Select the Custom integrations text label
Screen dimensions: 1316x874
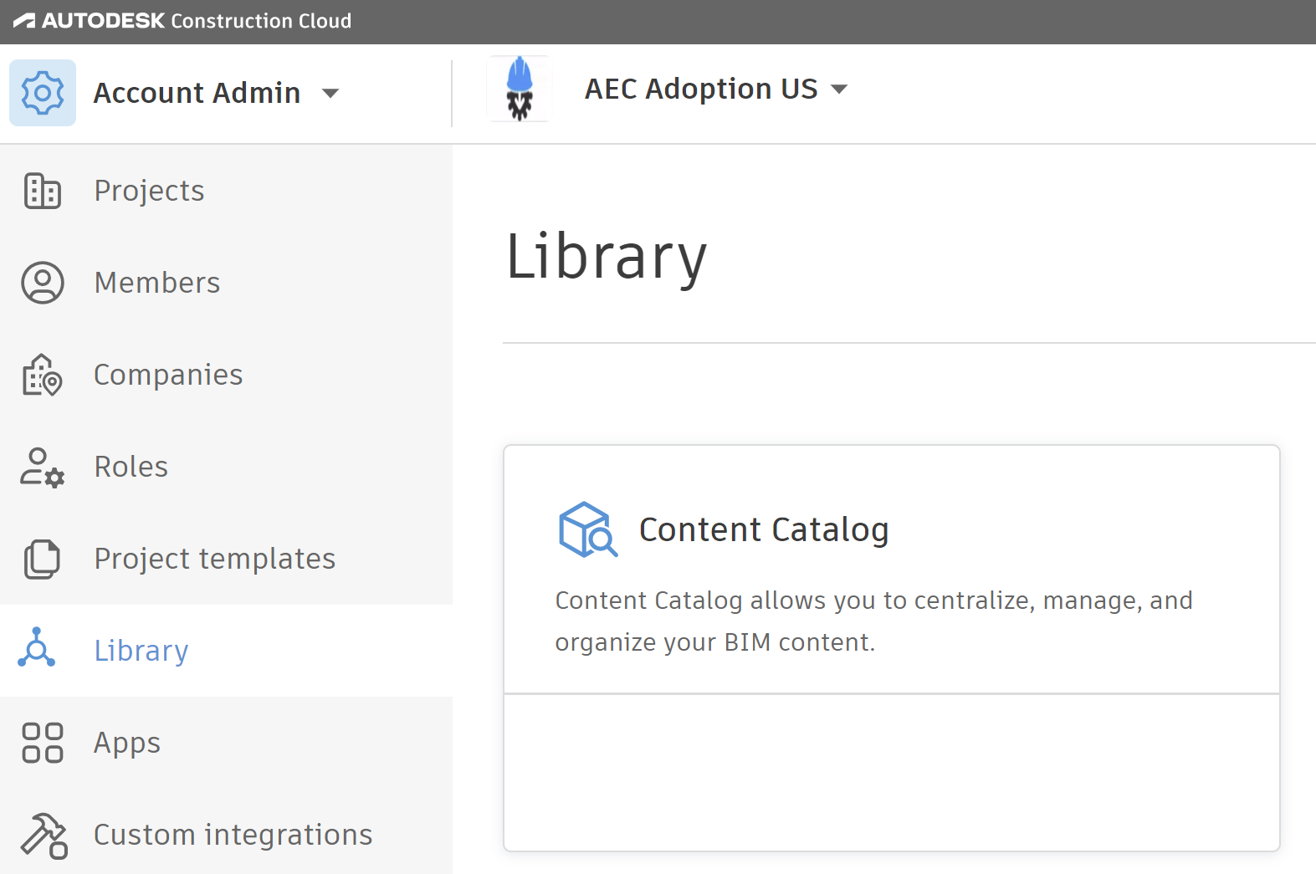[x=233, y=835]
